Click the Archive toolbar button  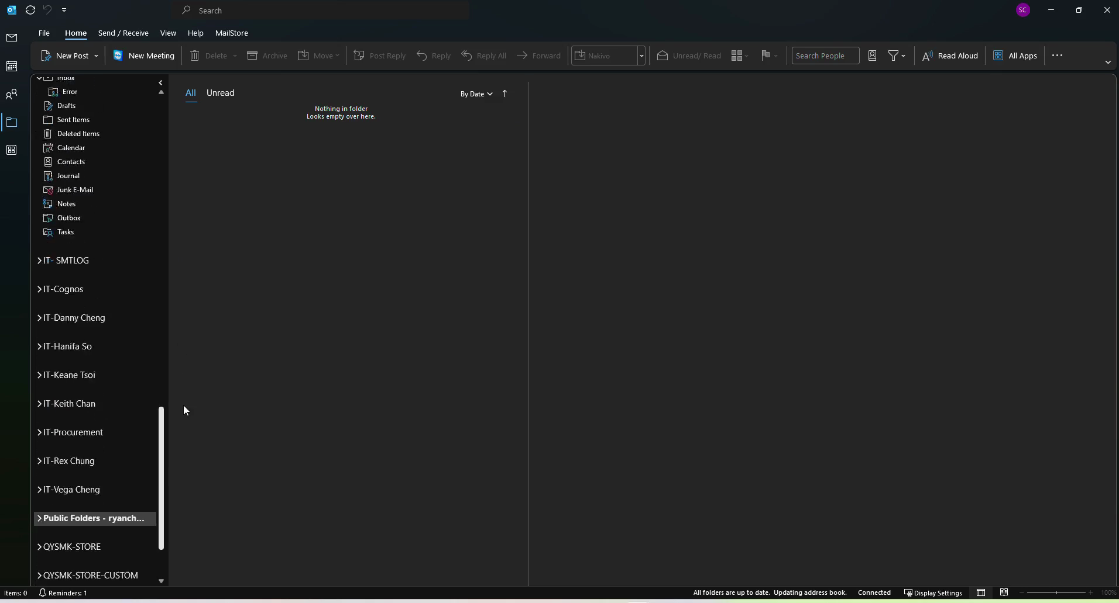(x=267, y=56)
